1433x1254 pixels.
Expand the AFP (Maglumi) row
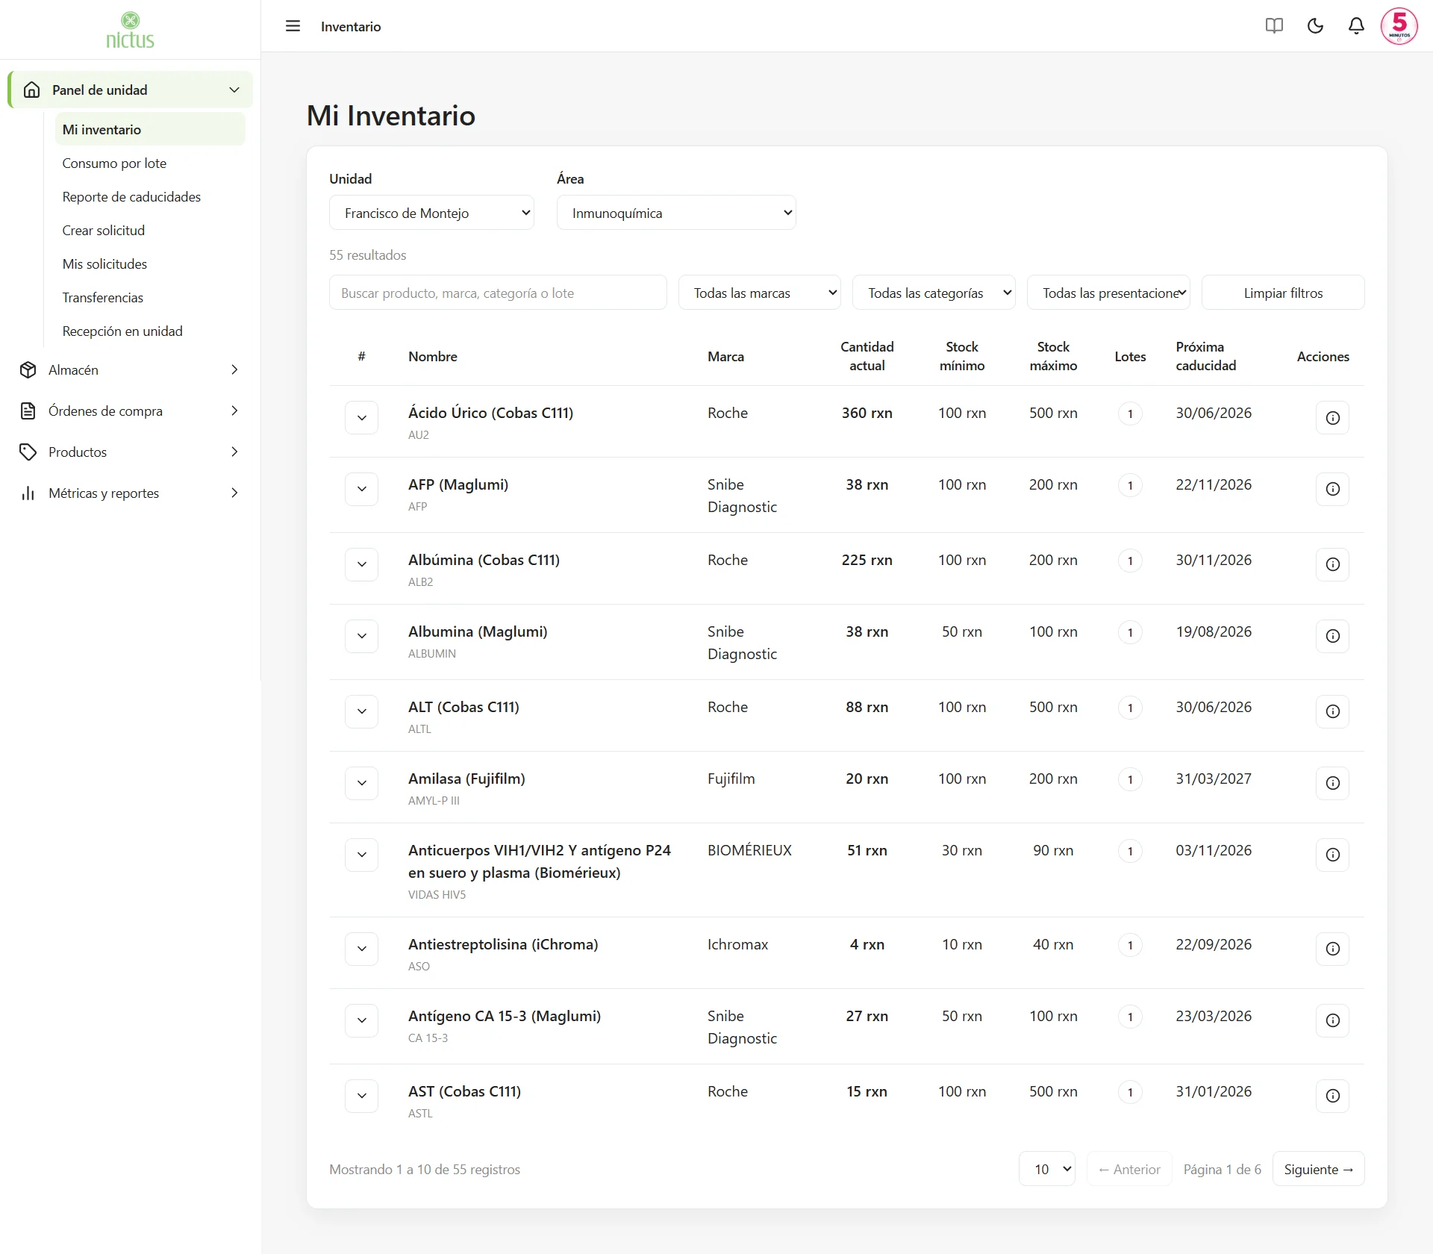click(x=361, y=489)
